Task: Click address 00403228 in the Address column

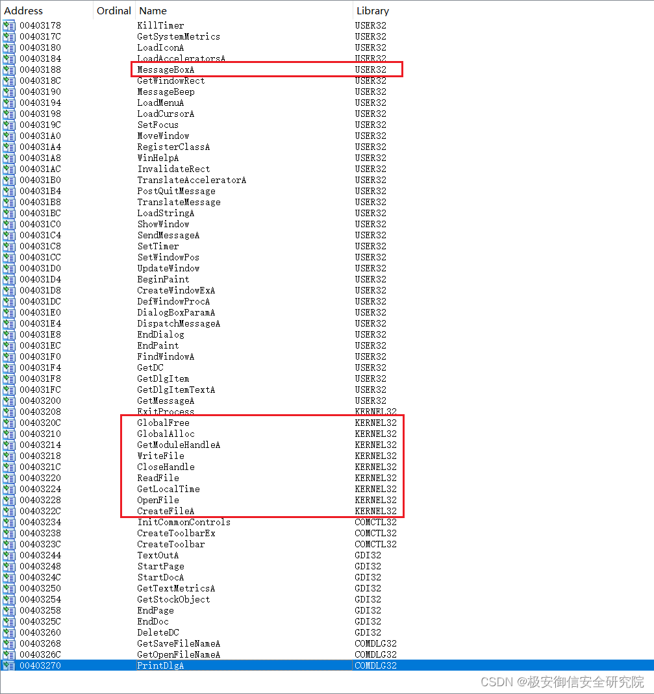Action: click(x=40, y=500)
